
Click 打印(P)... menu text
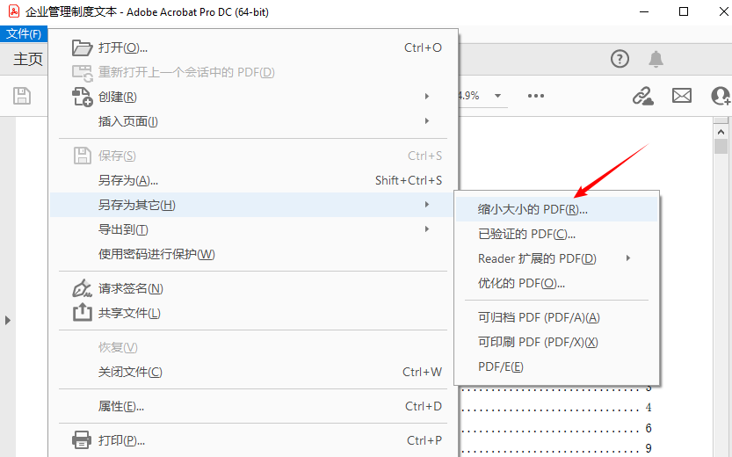point(121,440)
